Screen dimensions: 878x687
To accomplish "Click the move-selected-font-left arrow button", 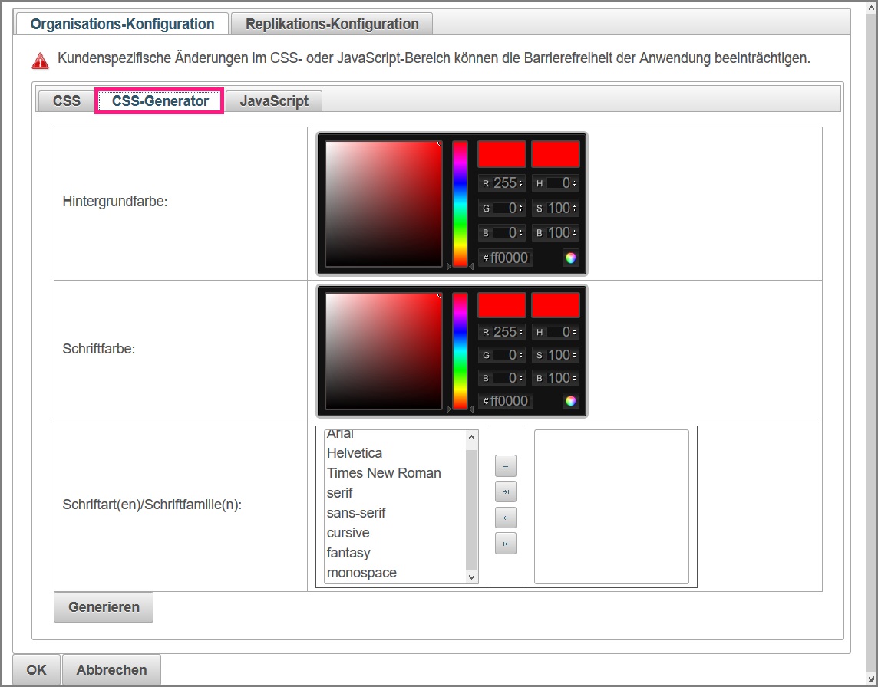I will [505, 518].
